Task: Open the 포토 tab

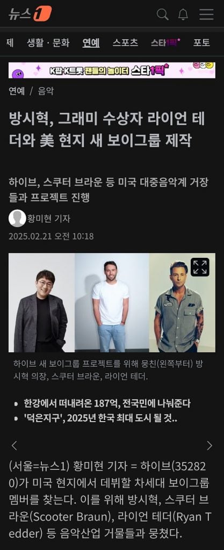Action: 201,43
